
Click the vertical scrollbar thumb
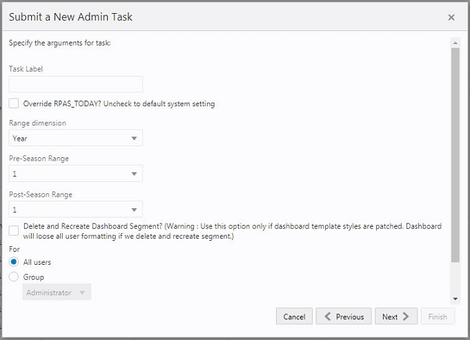tap(455, 152)
